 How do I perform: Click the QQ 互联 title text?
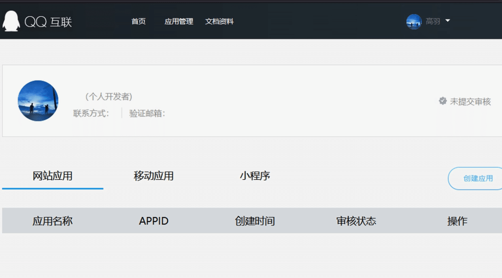pyautogui.click(x=48, y=22)
